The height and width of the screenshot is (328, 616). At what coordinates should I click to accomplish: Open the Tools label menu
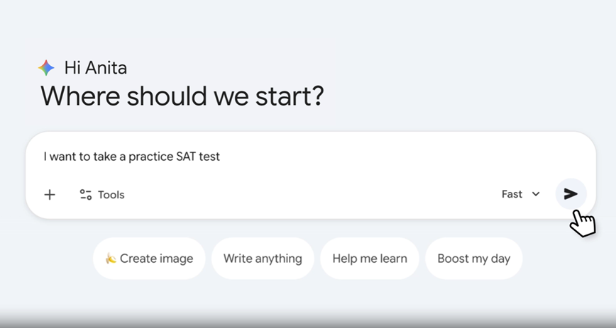click(x=111, y=195)
